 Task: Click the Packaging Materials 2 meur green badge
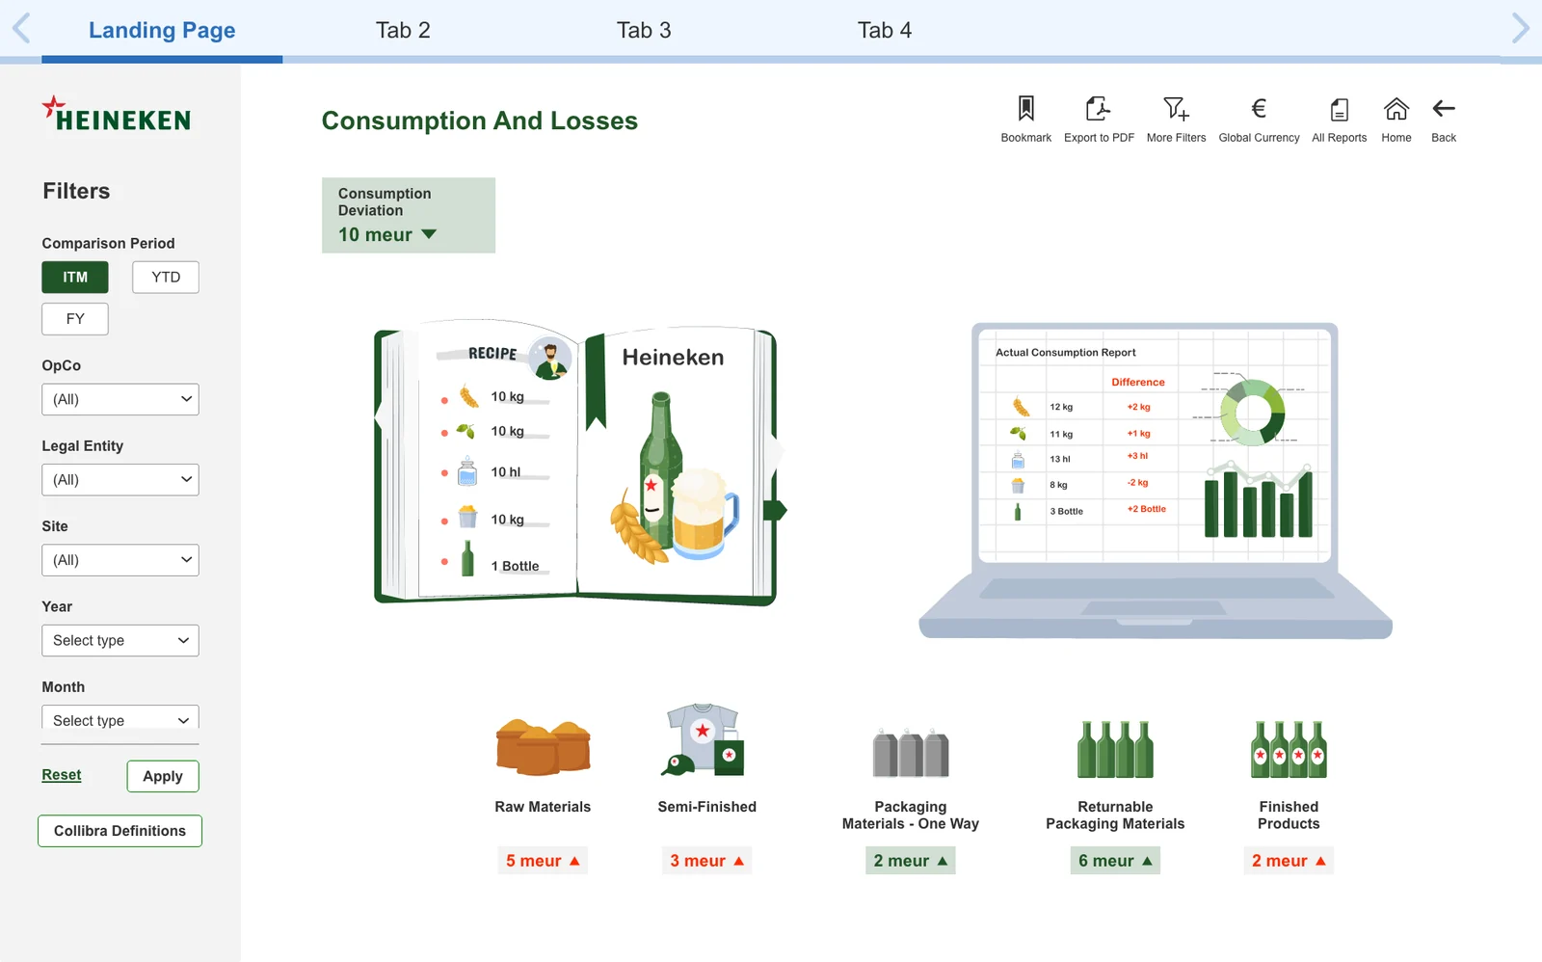click(x=911, y=861)
